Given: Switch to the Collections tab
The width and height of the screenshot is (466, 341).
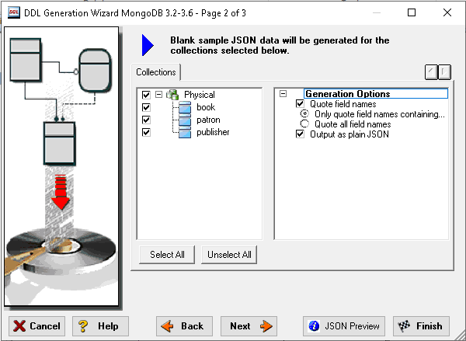Looking at the screenshot, I should (x=156, y=72).
